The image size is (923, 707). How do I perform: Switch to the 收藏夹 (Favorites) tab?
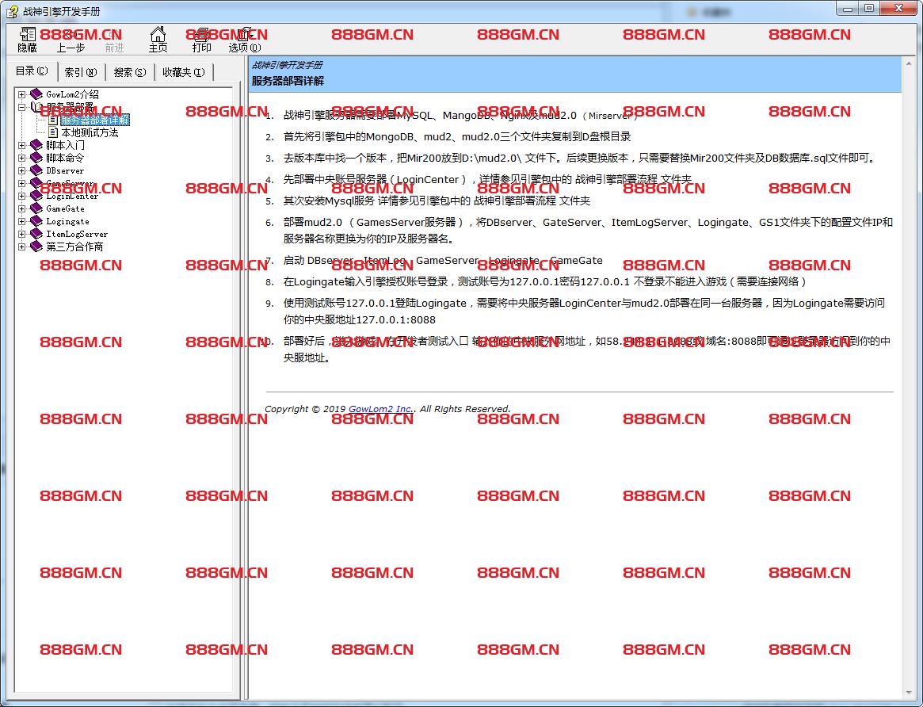tap(184, 72)
